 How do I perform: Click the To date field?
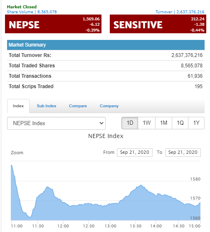(x=183, y=153)
